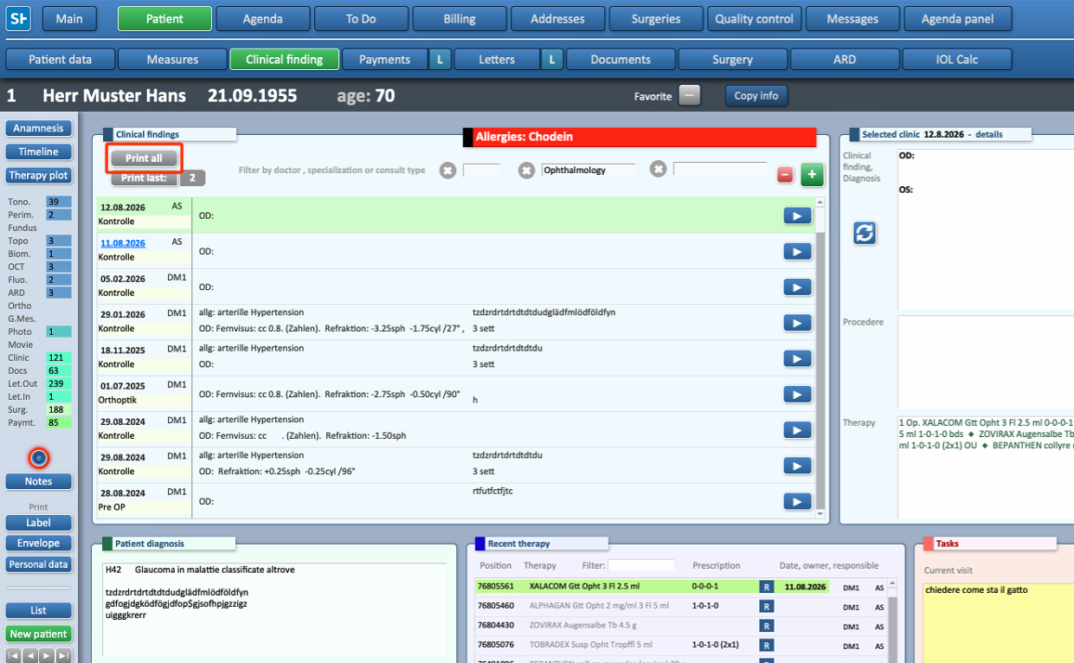Click the SH logo icon
Viewport: 1074px width, 663px height.
pos(18,18)
